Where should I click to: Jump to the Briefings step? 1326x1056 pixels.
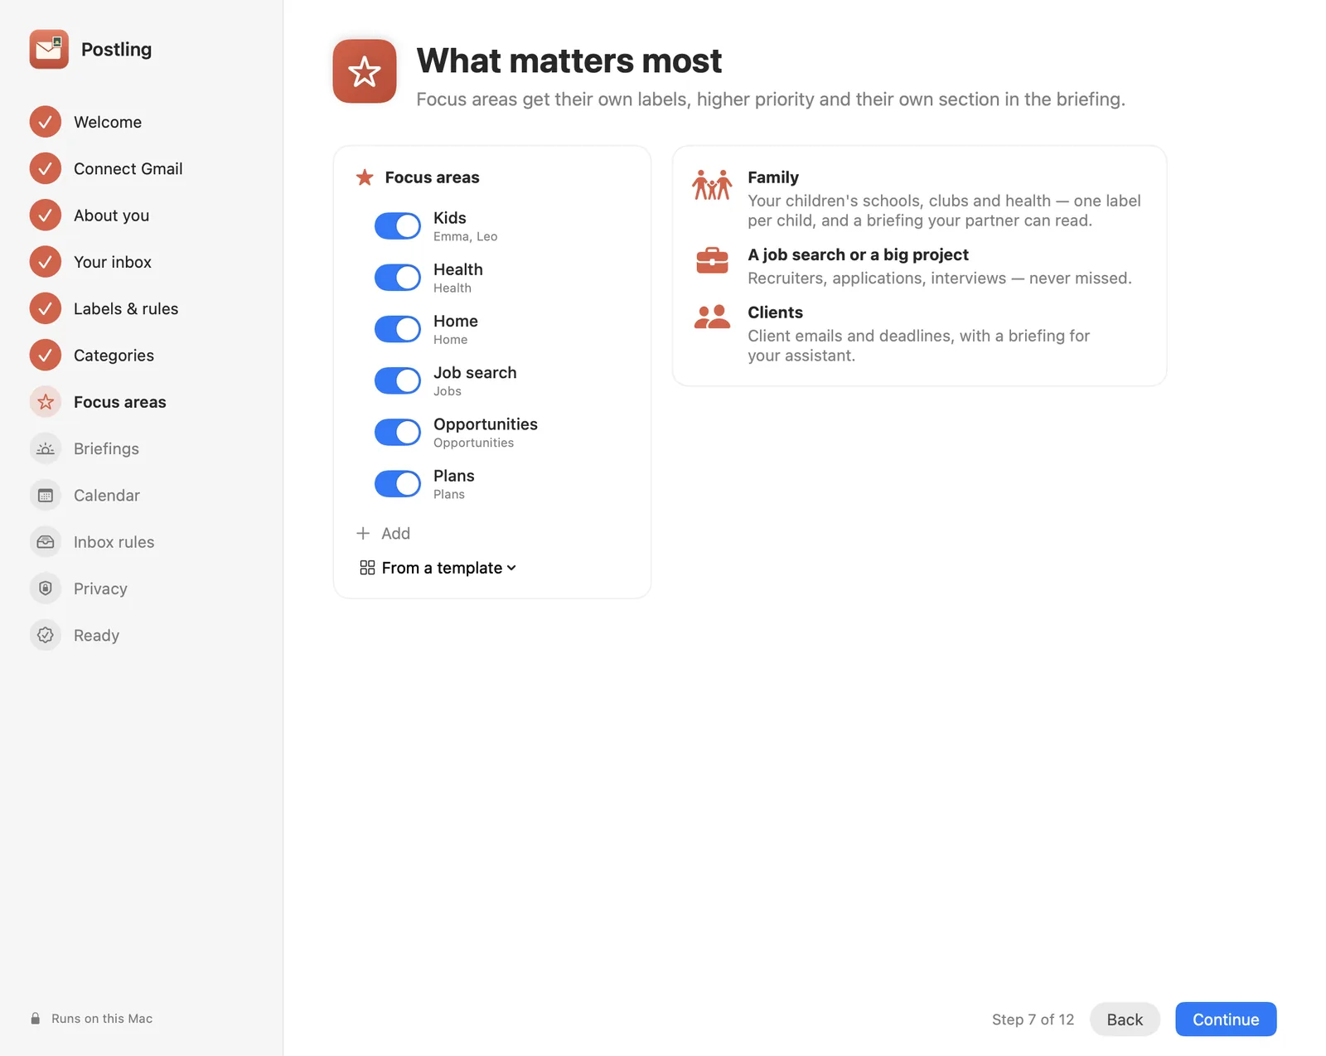(x=106, y=448)
